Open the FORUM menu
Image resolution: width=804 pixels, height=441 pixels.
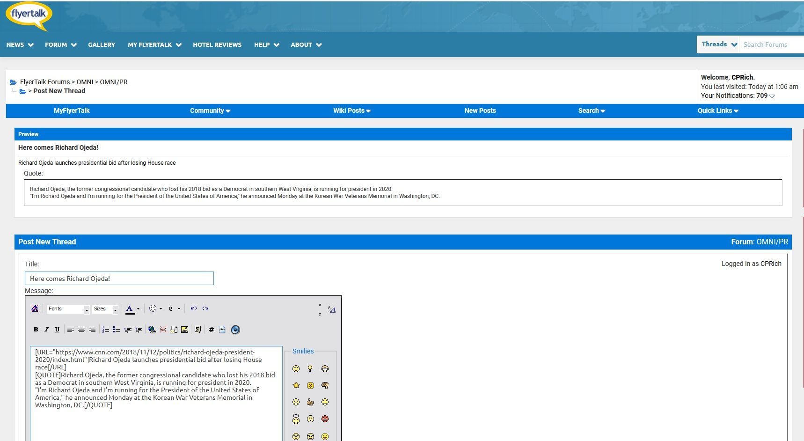click(60, 45)
